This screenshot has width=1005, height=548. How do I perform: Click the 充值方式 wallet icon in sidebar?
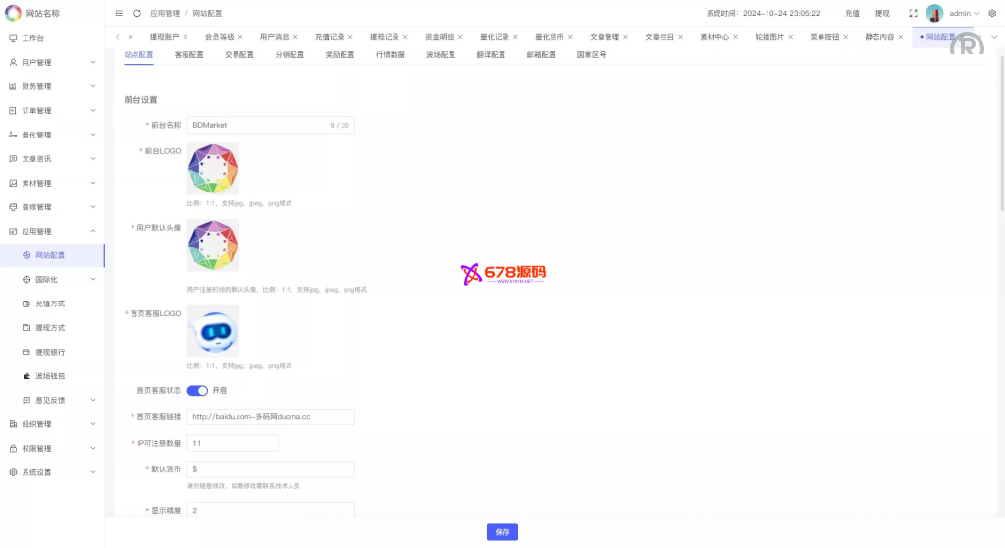pos(26,303)
